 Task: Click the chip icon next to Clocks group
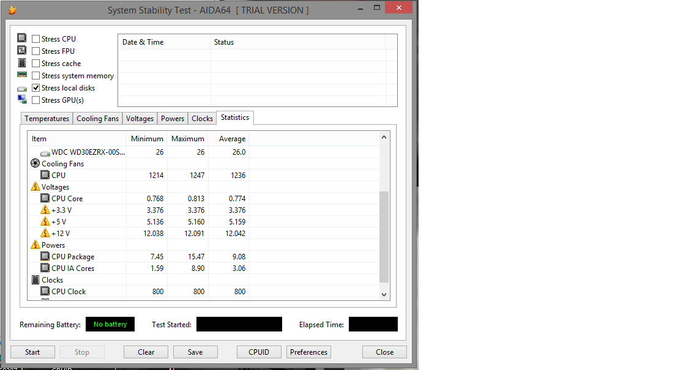tap(35, 279)
